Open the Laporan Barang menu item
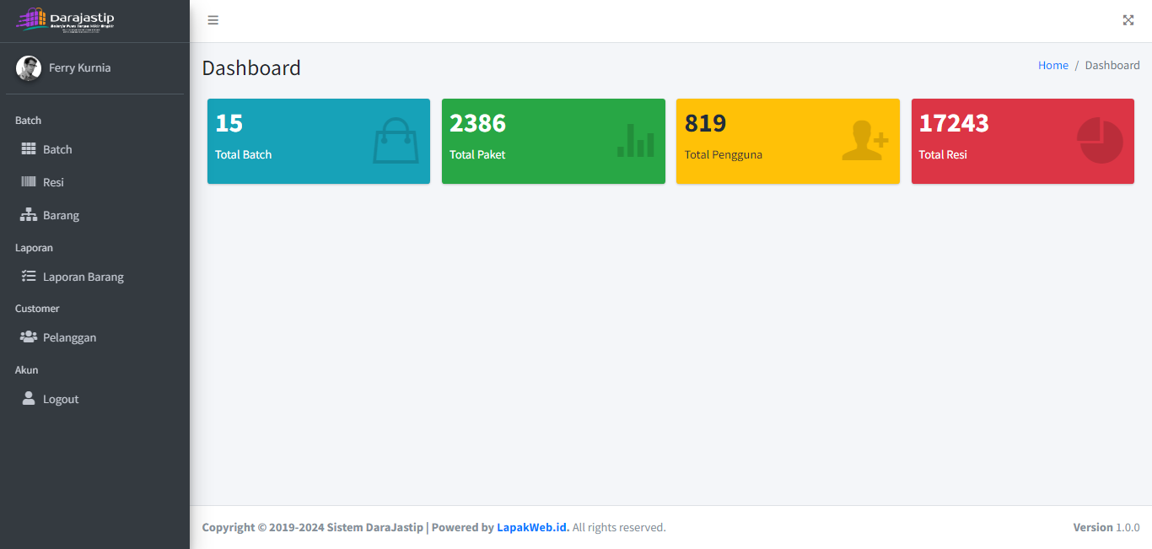Viewport: 1152px width, 549px height. coord(83,277)
